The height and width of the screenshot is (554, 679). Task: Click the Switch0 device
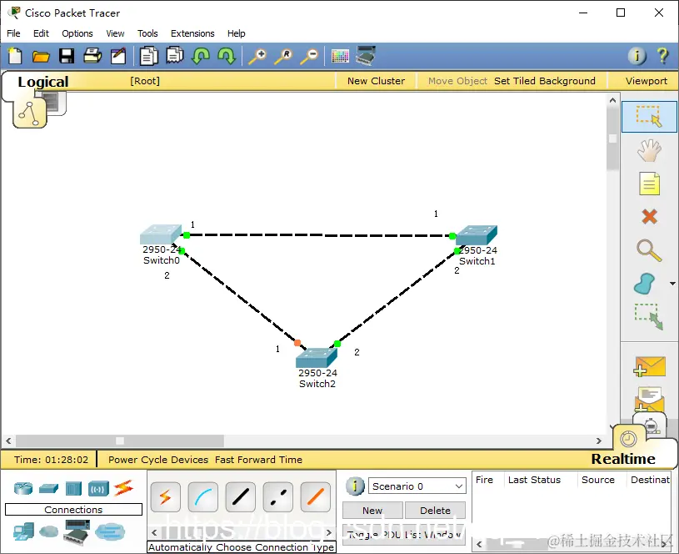[161, 234]
